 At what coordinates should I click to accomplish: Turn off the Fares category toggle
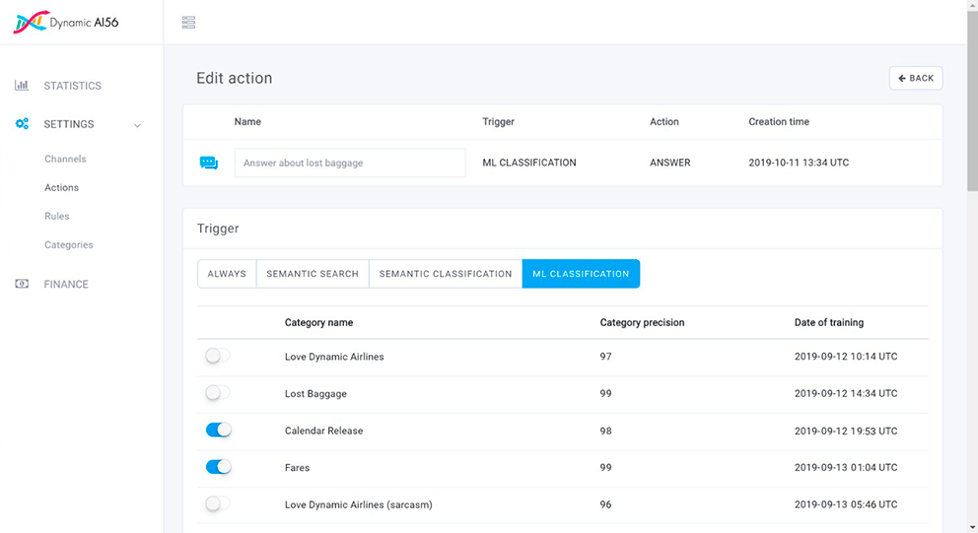tap(218, 467)
